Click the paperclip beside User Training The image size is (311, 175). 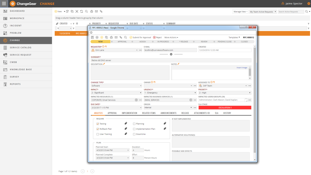tap(126, 134)
